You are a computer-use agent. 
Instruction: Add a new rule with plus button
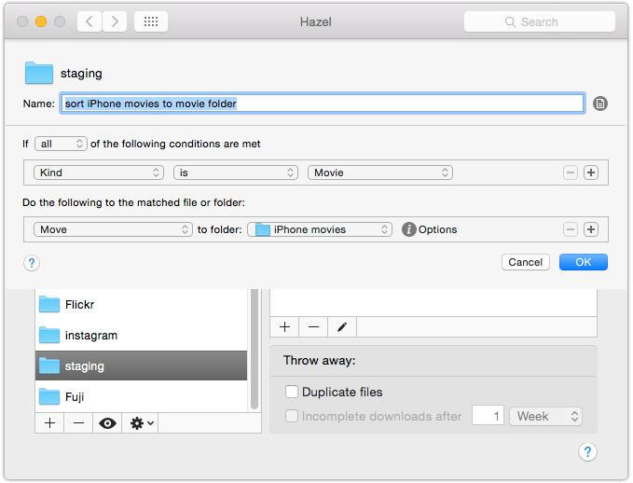[284, 326]
